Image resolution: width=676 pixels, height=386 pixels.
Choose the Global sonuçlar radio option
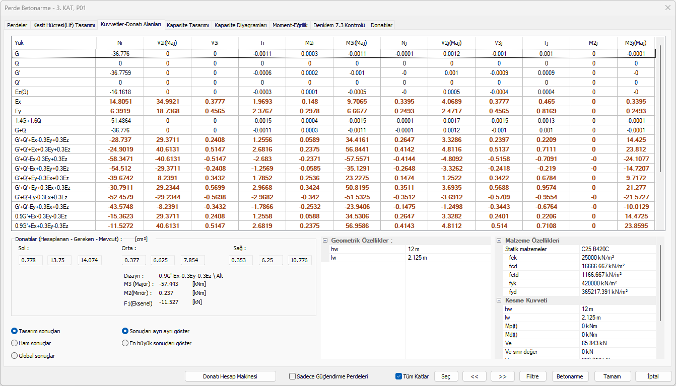click(x=14, y=356)
